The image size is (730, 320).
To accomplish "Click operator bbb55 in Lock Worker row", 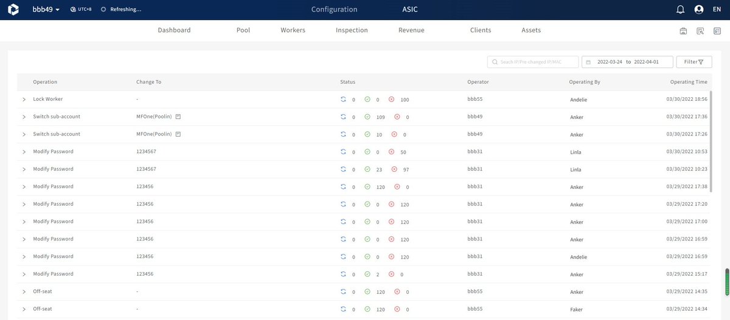I will pos(475,99).
